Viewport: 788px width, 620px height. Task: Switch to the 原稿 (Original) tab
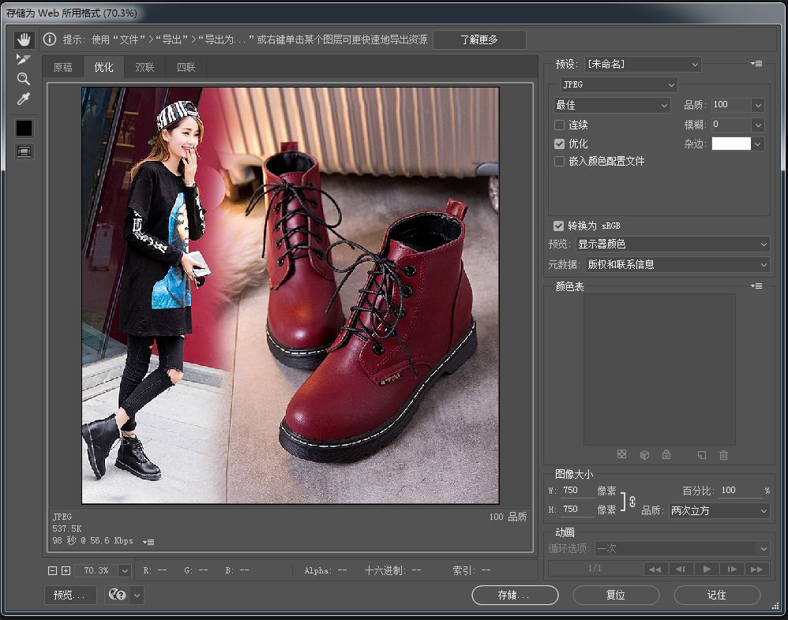click(62, 67)
